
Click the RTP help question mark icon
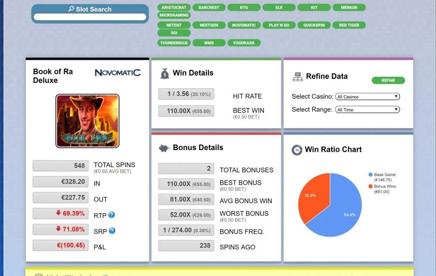(112, 215)
